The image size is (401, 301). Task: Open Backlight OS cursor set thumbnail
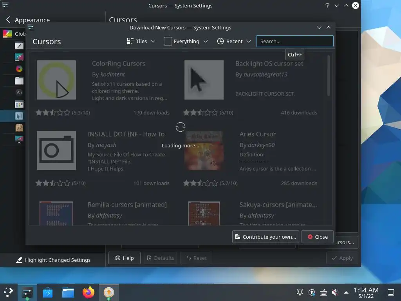(x=204, y=80)
